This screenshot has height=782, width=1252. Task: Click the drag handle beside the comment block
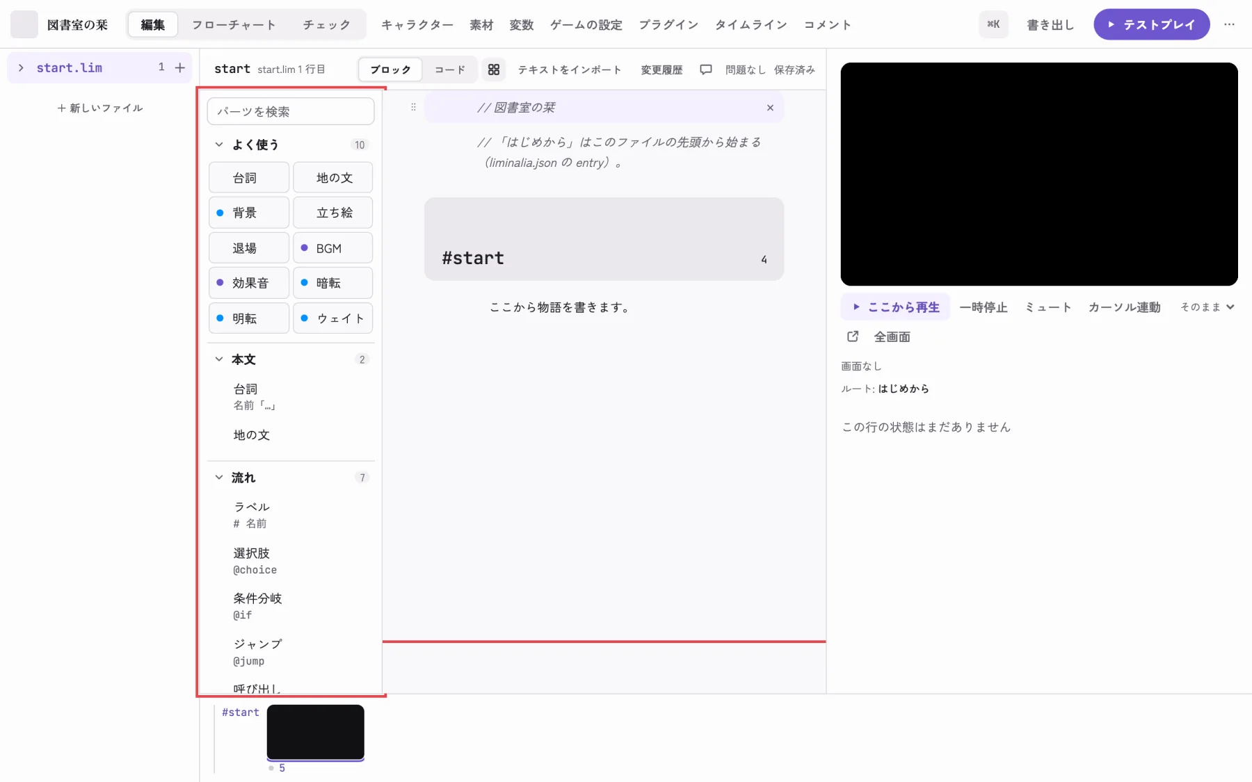click(413, 107)
